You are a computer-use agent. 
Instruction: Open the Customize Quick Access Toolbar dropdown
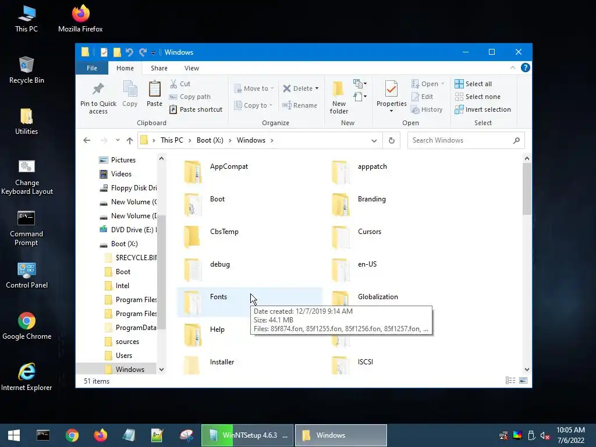(153, 52)
